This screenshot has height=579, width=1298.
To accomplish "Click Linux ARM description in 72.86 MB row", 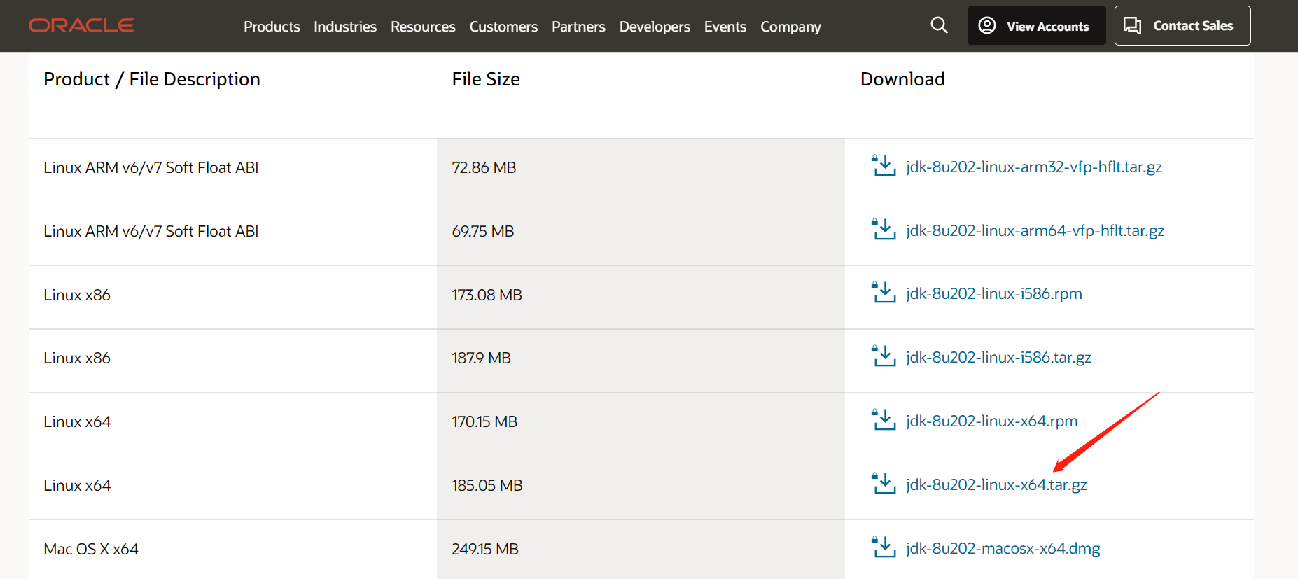I will coord(151,167).
